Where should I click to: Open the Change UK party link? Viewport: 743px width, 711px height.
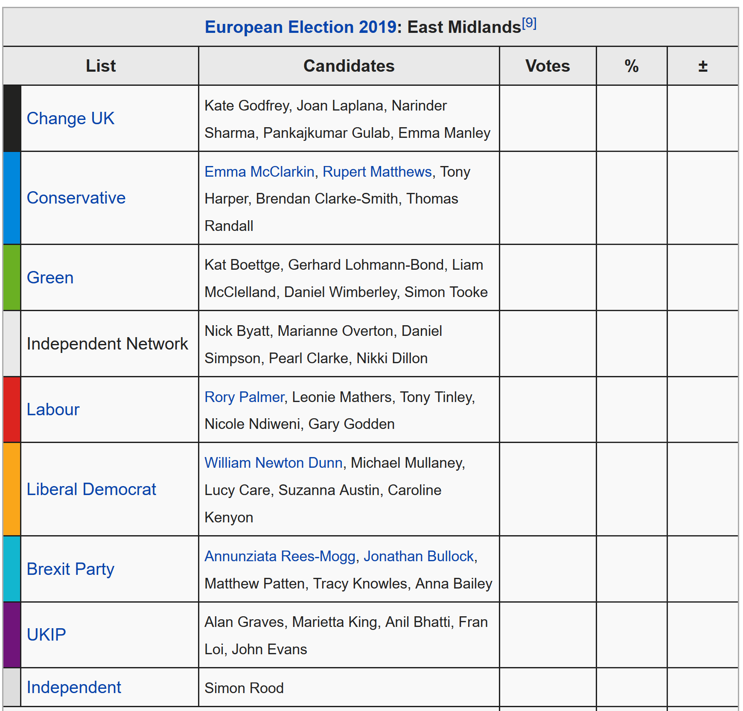pos(70,118)
